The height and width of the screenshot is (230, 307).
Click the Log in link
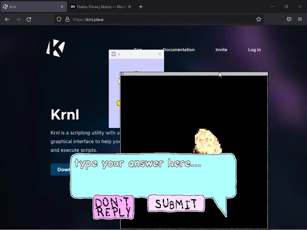click(x=255, y=50)
